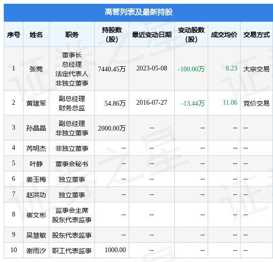Open executive name 张菀
The height and width of the screenshot is (262, 273).
coord(36,69)
